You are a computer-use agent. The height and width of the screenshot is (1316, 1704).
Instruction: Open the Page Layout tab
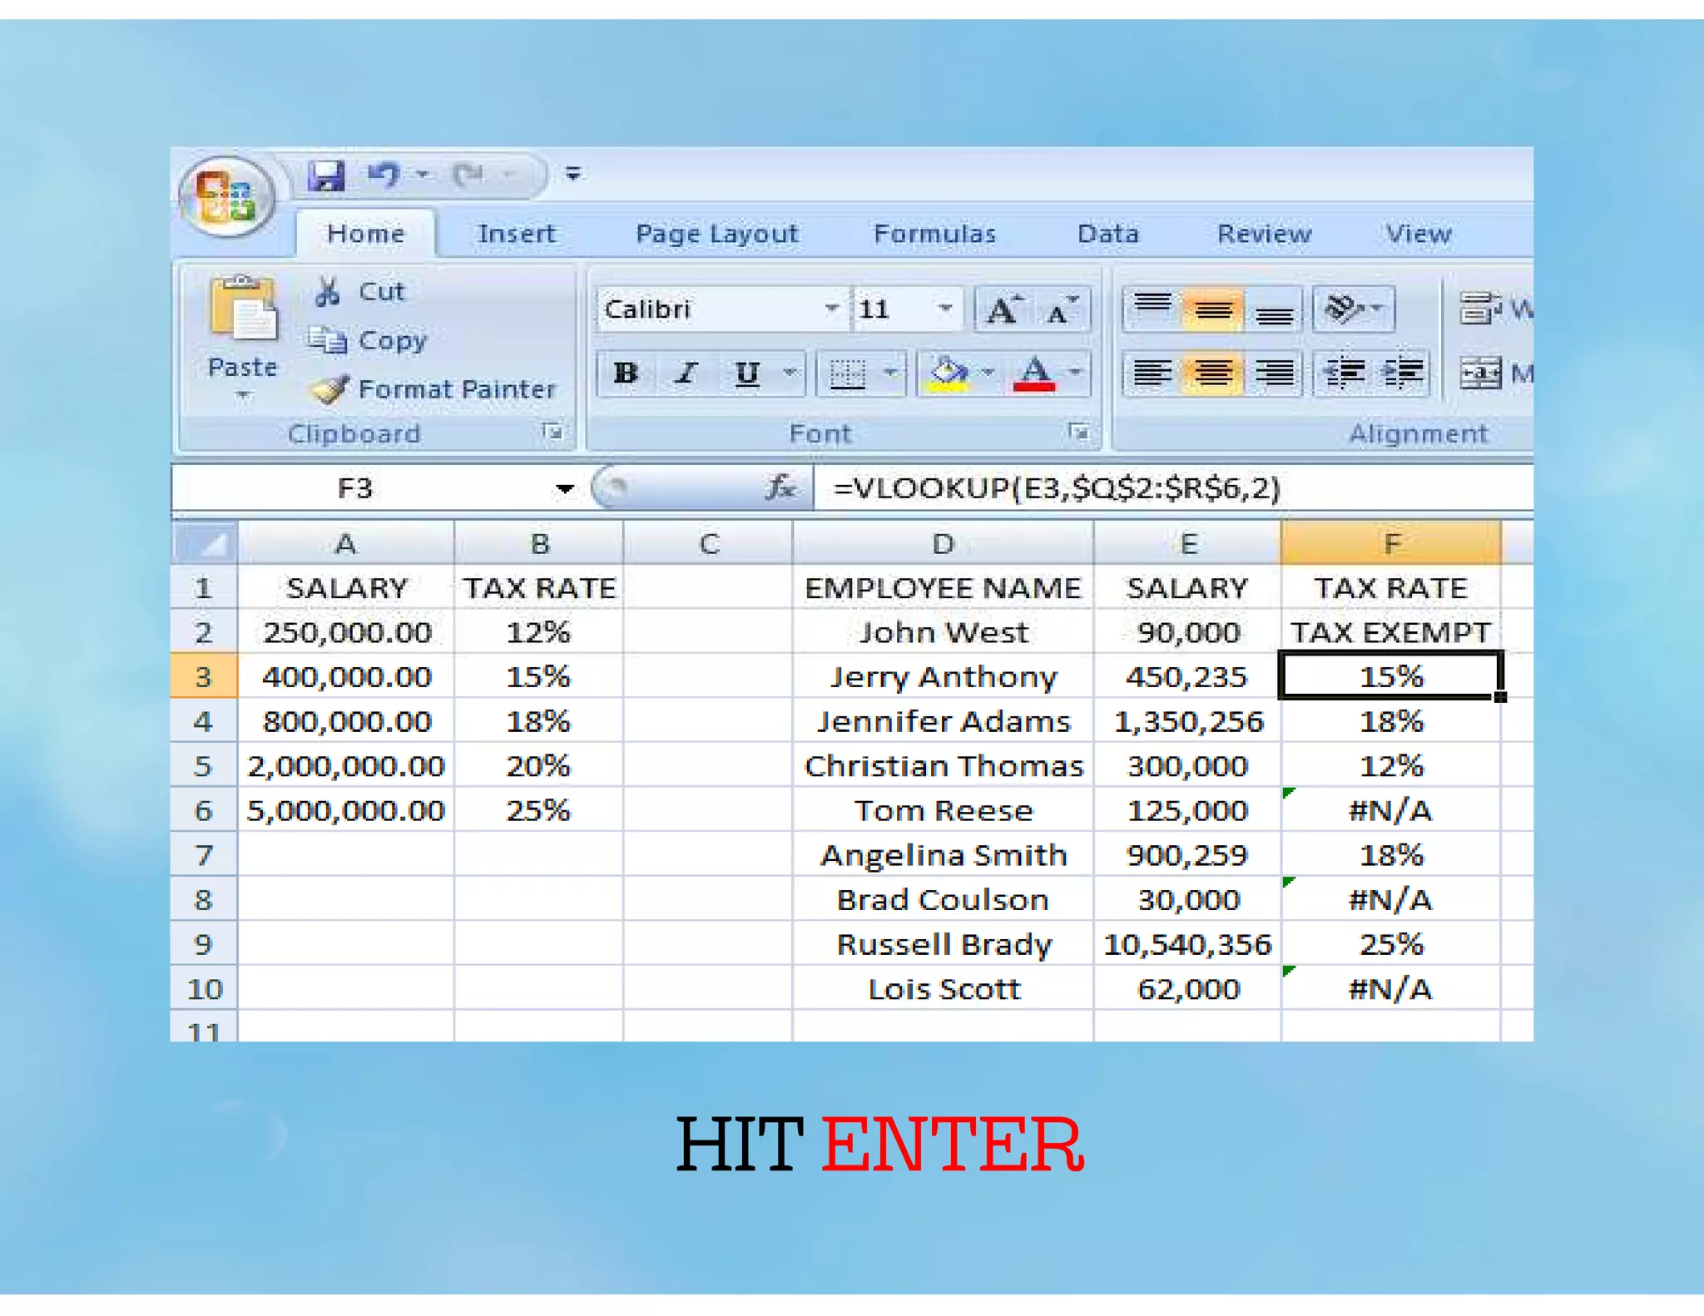pyautogui.click(x=716, y=234)
